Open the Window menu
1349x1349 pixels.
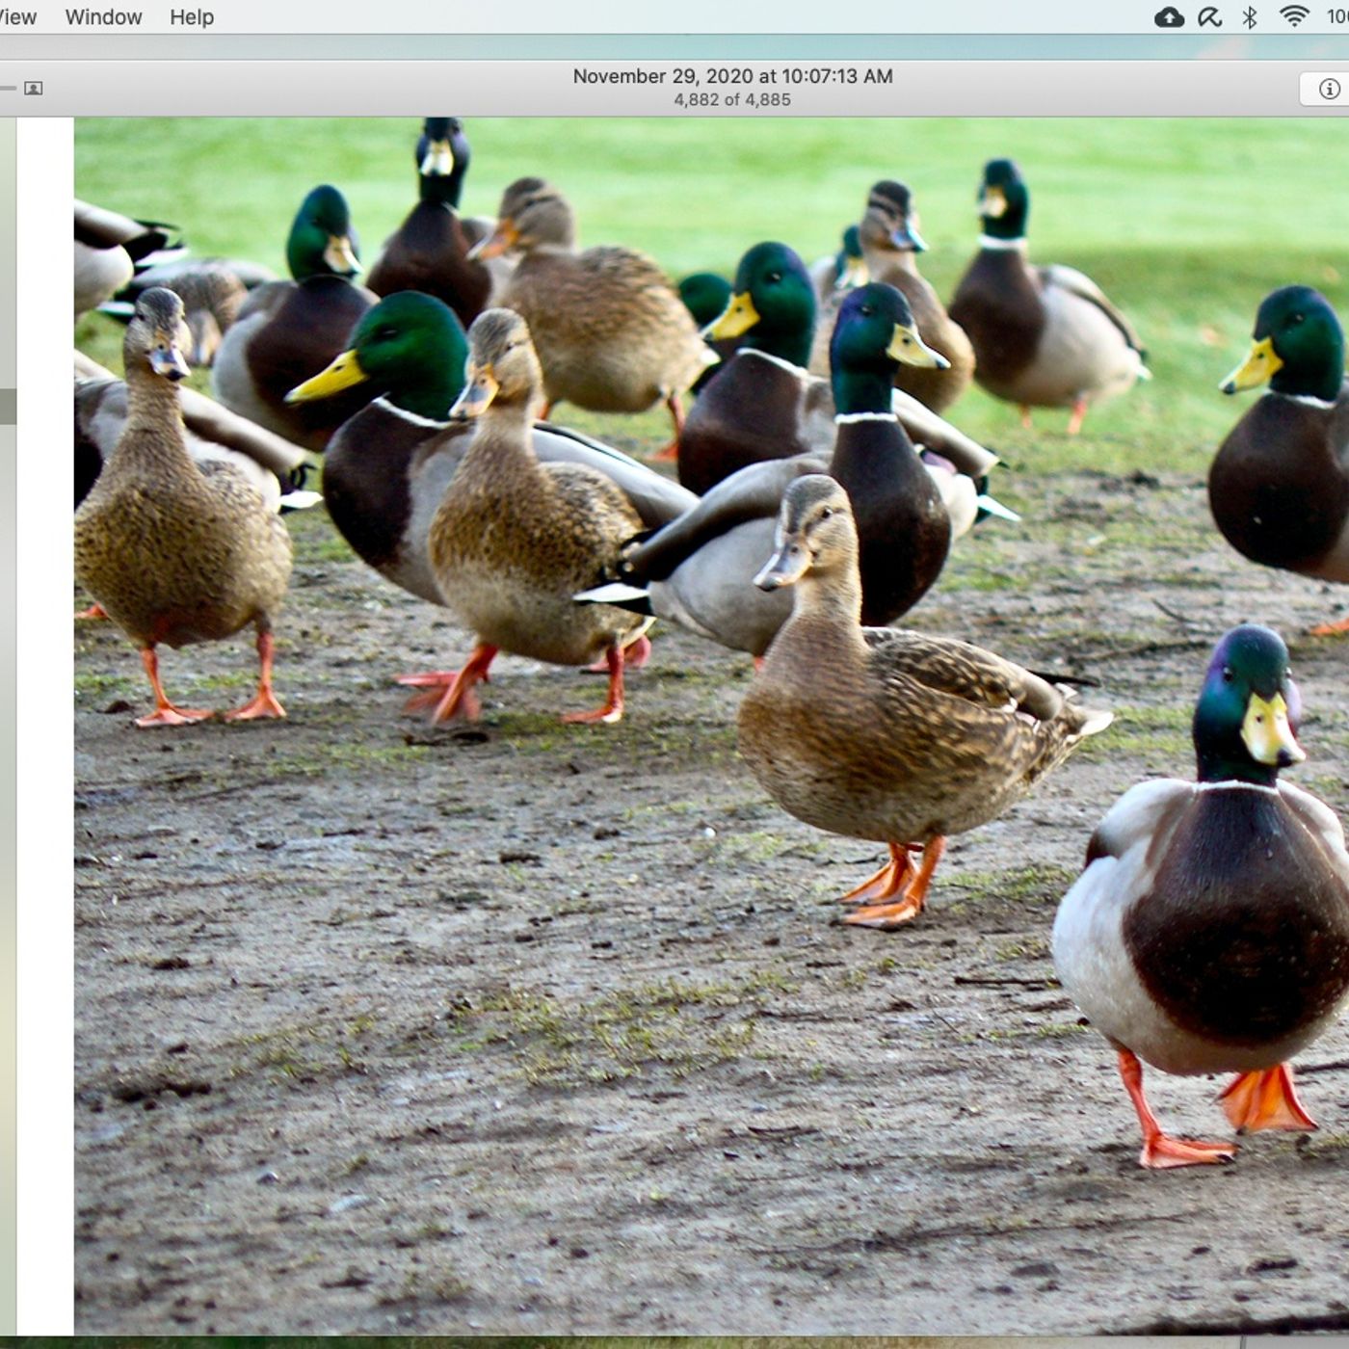[x=103, y=17]
